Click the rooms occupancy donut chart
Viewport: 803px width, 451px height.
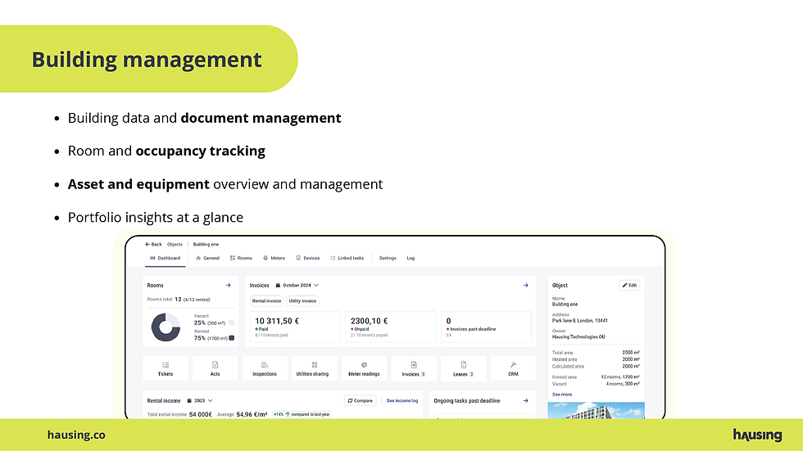[x=166, y=327]
